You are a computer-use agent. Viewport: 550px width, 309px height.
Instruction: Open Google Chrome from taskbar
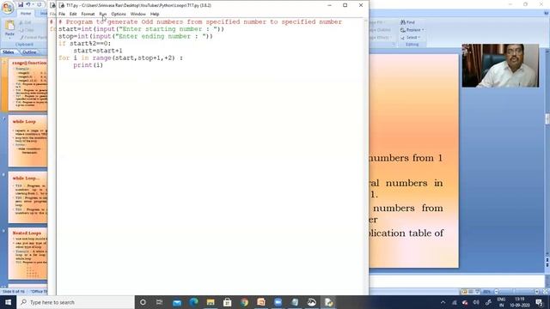coord(244,302)
